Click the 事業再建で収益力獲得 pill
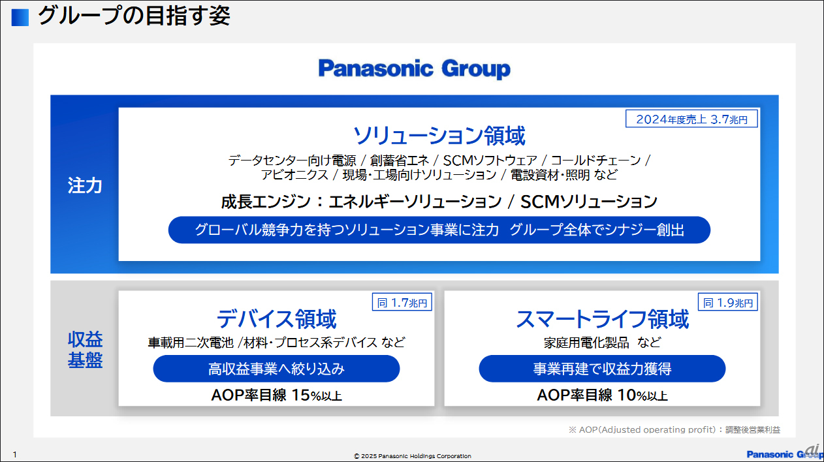The height and width of the screenshot is (462, 824). coord(602,369)
